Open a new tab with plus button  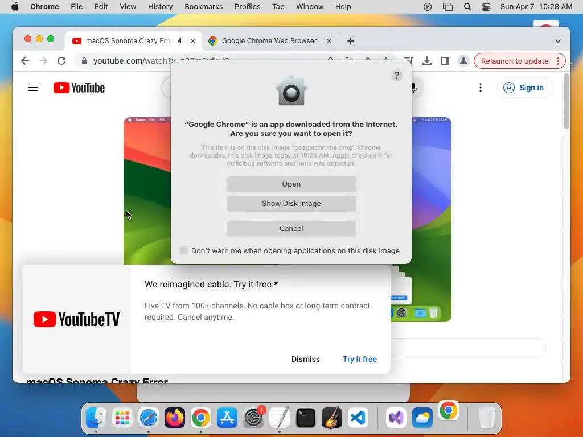pos(351,41)
